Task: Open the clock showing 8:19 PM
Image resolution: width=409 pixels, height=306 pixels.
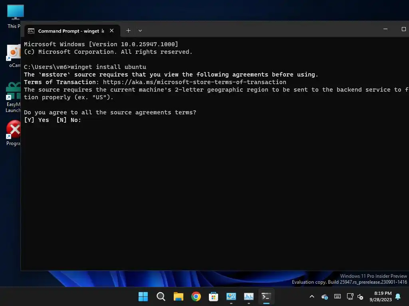Action: (x=381, y=296)
